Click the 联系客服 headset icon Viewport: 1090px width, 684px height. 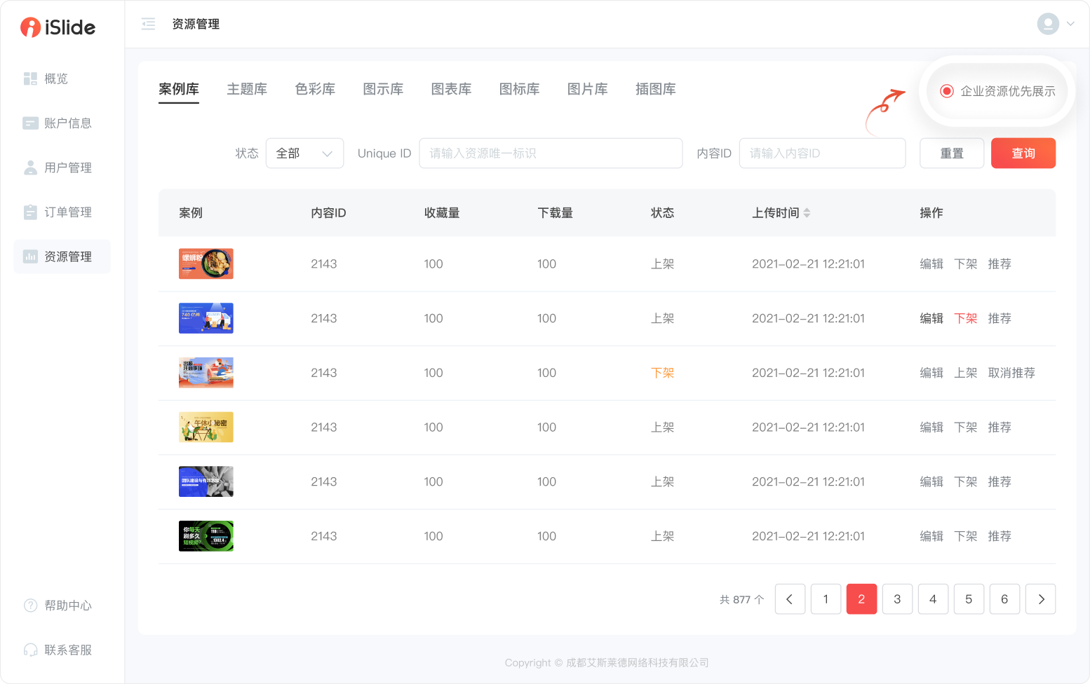[x=30, y=650]
